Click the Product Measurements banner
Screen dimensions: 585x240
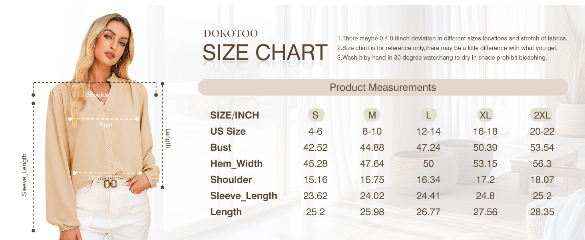click(382, 87)
